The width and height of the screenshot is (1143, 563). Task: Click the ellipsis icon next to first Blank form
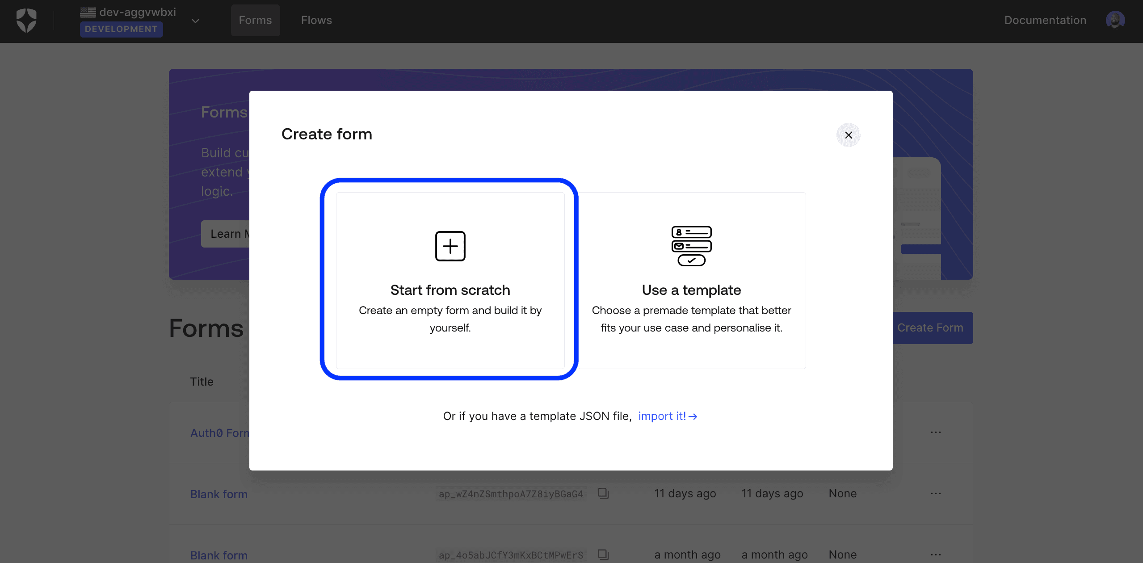936,494
